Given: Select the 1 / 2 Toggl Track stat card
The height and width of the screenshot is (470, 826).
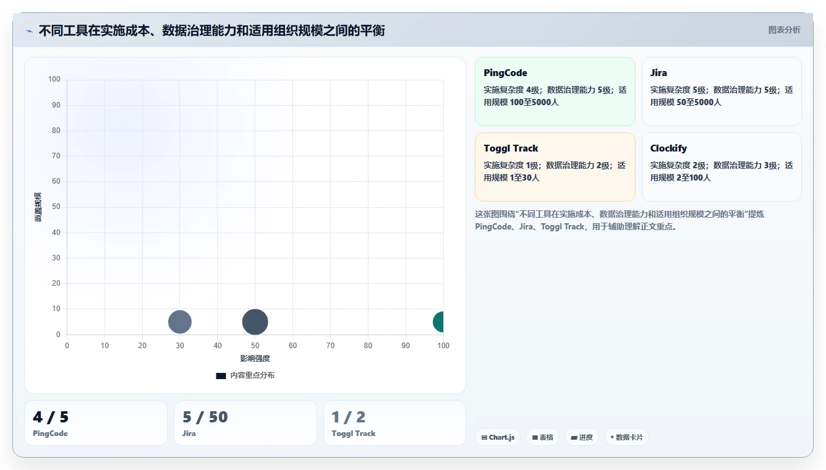Looking at the screenshot, I should pyautogui.click(x=394, y=423).
